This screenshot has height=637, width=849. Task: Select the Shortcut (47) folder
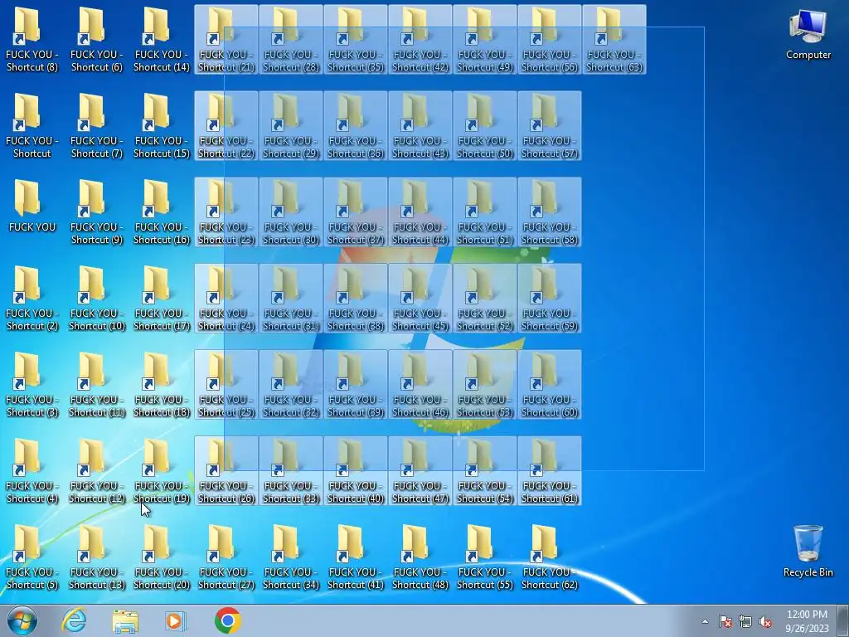click(x=420, y=471)
